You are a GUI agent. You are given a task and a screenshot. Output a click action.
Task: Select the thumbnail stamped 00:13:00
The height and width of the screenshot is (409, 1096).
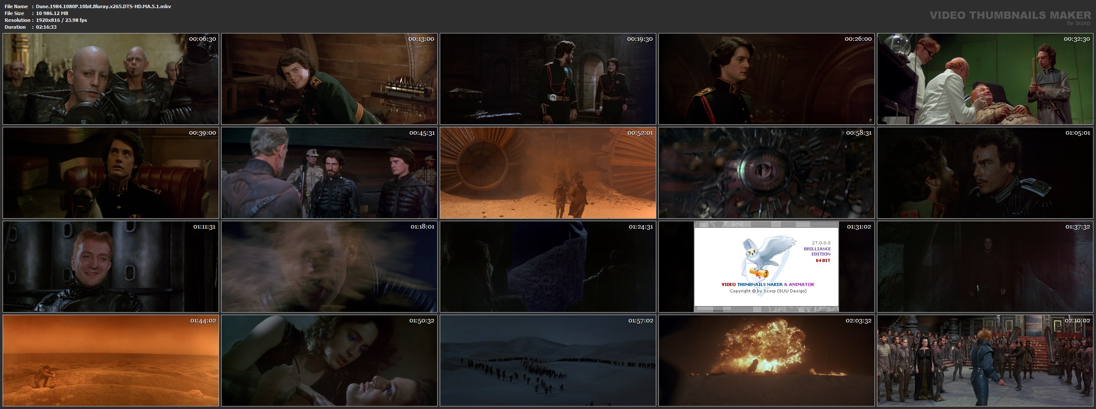329,79
